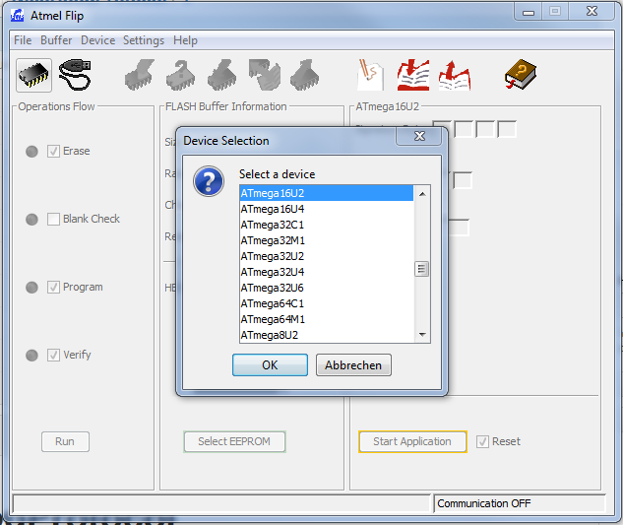Click the Run button
The width and height of the screenshot is (623, 525).
tap(65, 441)
